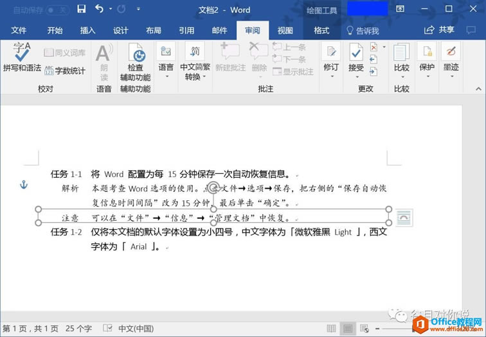
Task: Toggle 修订 (Track Changes) icon
Action: pyautogui.click(x=330, y=51)
